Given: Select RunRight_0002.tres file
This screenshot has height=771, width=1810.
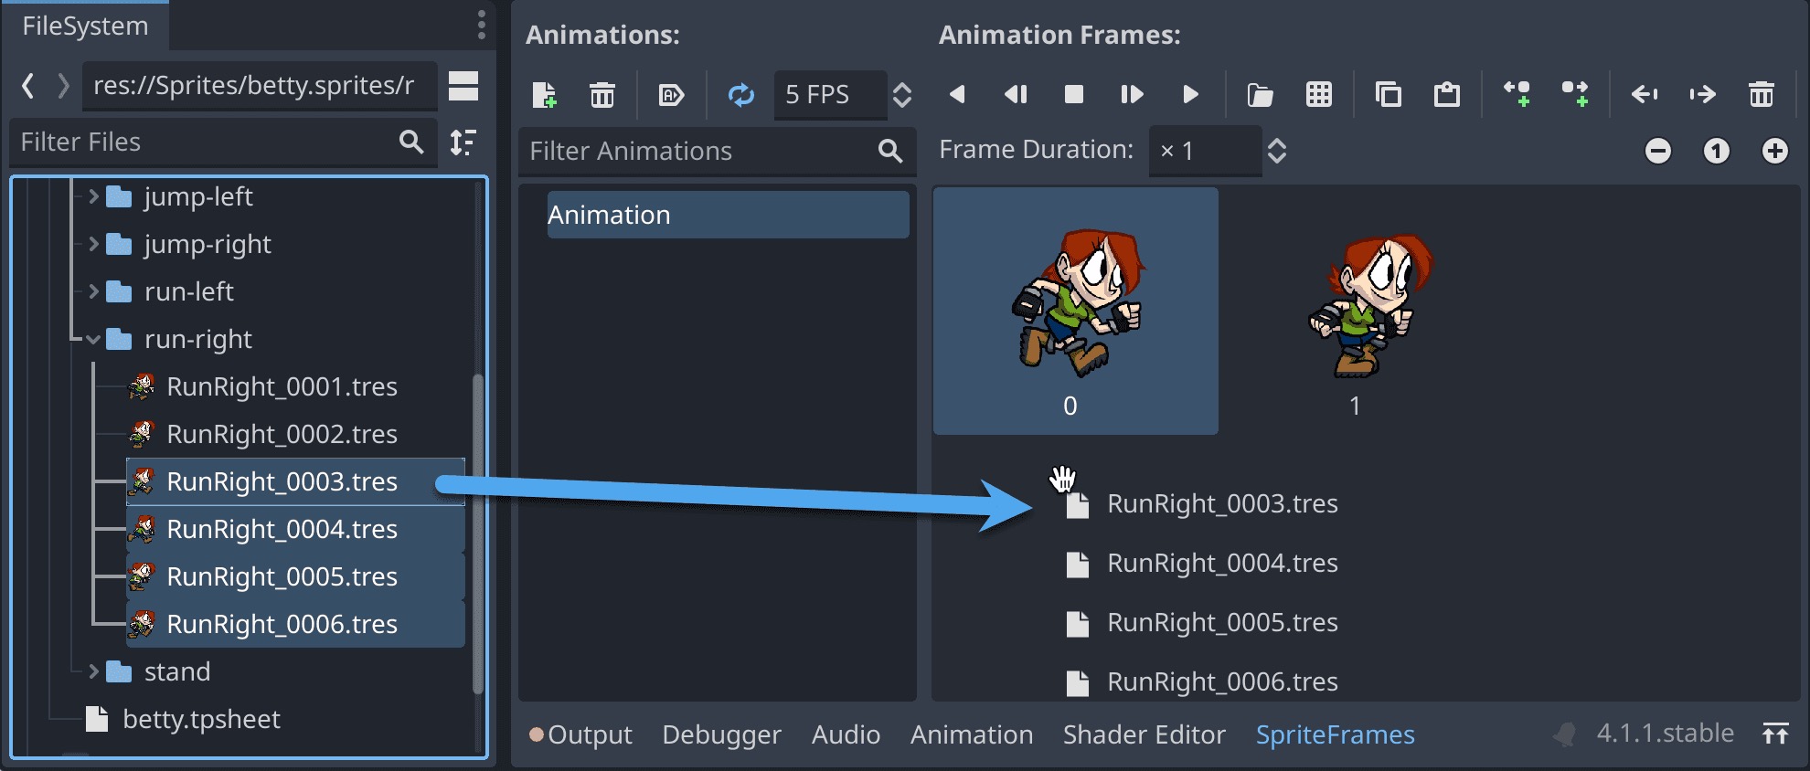Looking at the screenshot, I should [x=295, y=434].
